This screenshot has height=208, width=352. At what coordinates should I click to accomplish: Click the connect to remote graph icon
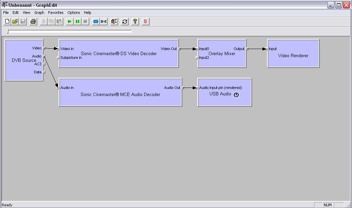point(114,22)
